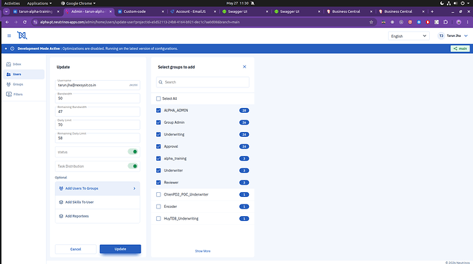Expand Add Users To Groups chevron
Image resolution: width=473 pixels, height=264 pixels.
134,189
